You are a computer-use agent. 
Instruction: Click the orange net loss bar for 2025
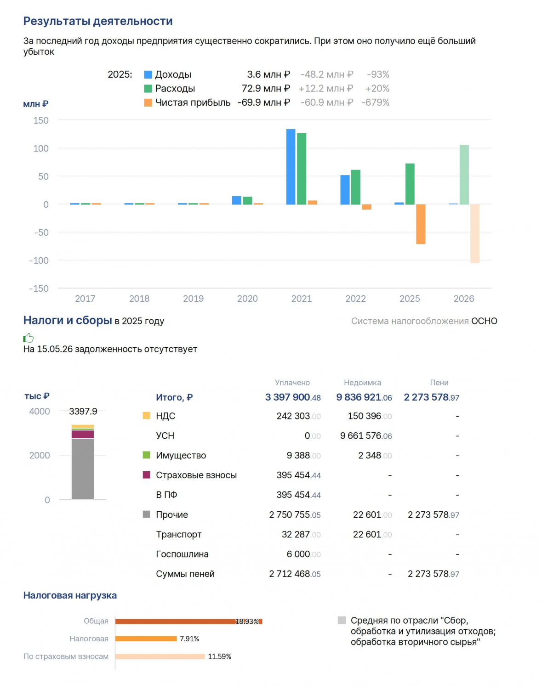point(421,224)
